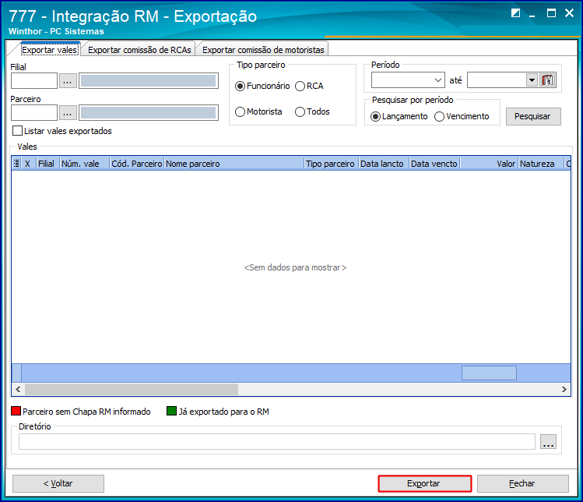Click the Pesquisar button

pyautogui.click(x=533, y=117)
